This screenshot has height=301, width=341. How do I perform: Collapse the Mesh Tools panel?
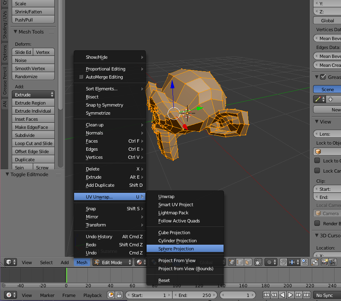15,32
